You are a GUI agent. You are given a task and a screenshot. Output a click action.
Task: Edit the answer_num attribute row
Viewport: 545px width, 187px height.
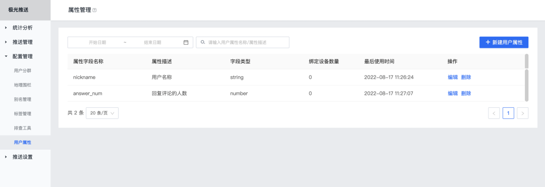pyautogui.click(x=453, y=93)
